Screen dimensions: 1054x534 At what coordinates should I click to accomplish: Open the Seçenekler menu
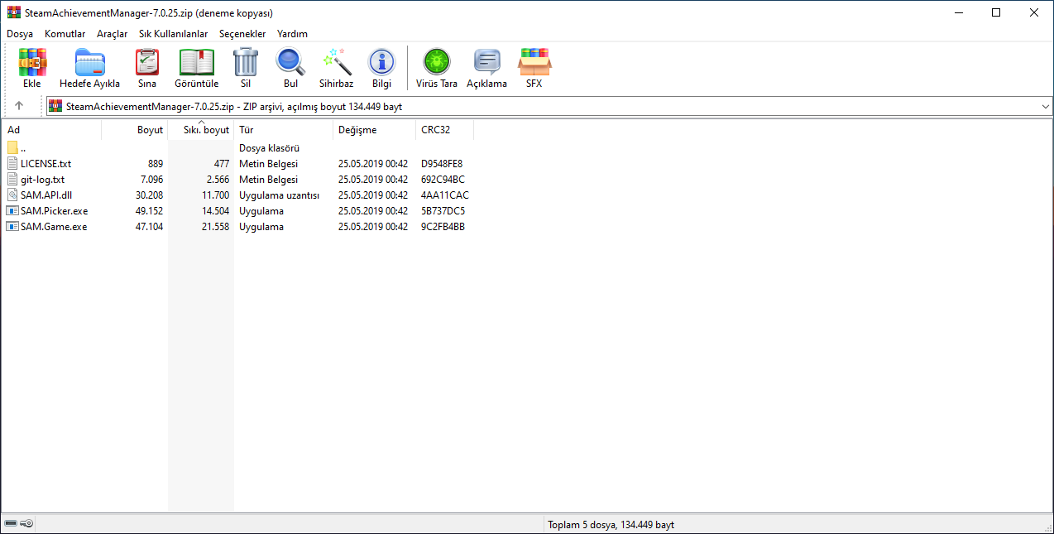(242, 34)
